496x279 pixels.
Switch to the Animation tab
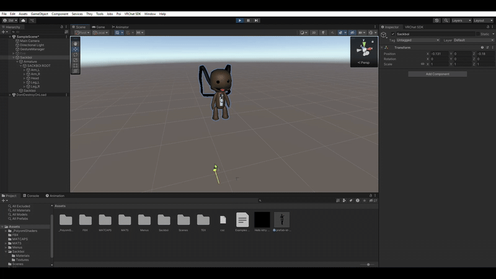click(x=55, y=196)
